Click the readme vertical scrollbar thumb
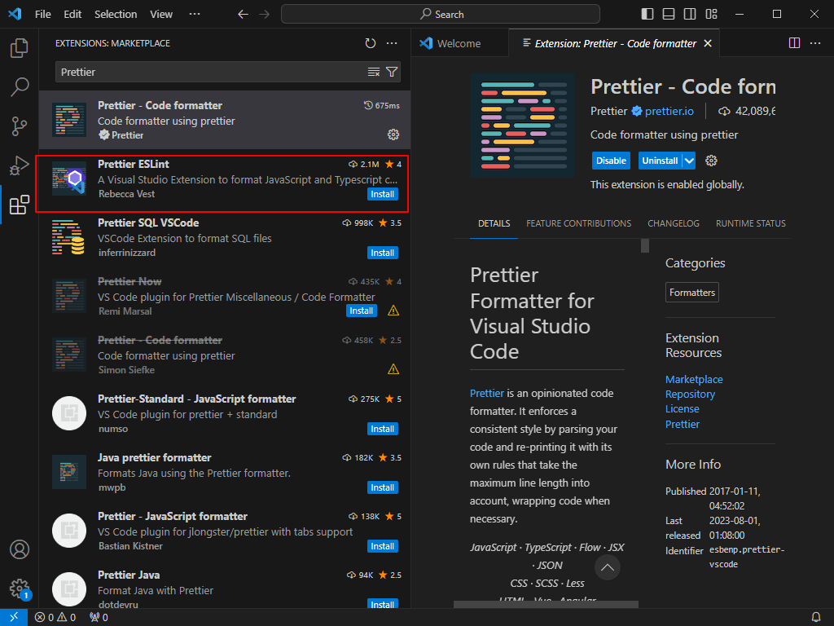 645,246
